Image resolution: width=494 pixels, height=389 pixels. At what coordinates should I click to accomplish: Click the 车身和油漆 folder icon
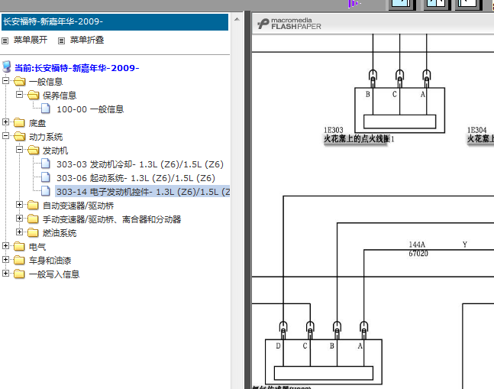tap(19, 261)
